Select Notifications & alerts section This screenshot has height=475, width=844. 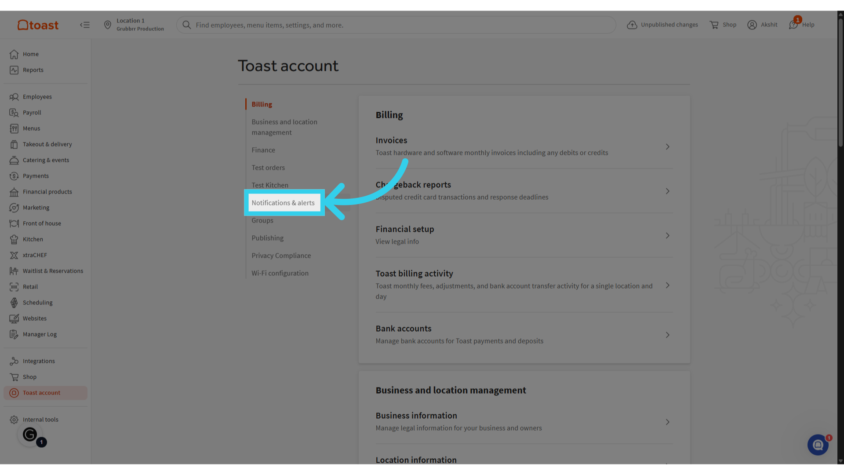283,203
